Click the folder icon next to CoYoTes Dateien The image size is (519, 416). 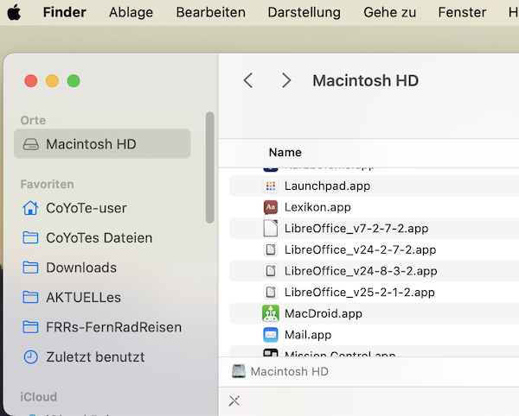click(x=30, y=237)
